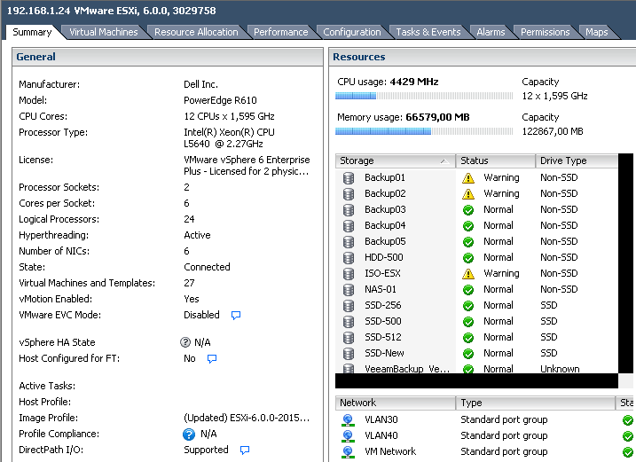Click the VMware EVC Mode info bubble
The width and height of the screenshot is (636, 462).
[236, 315]
